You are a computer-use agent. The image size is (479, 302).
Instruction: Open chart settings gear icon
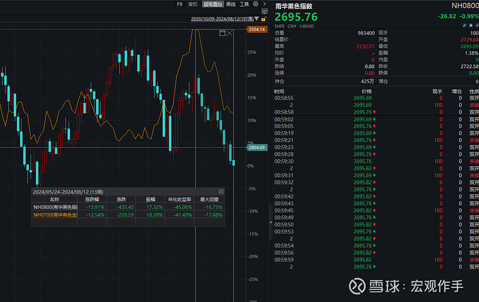pyautogui.click(x=256, y=4)
